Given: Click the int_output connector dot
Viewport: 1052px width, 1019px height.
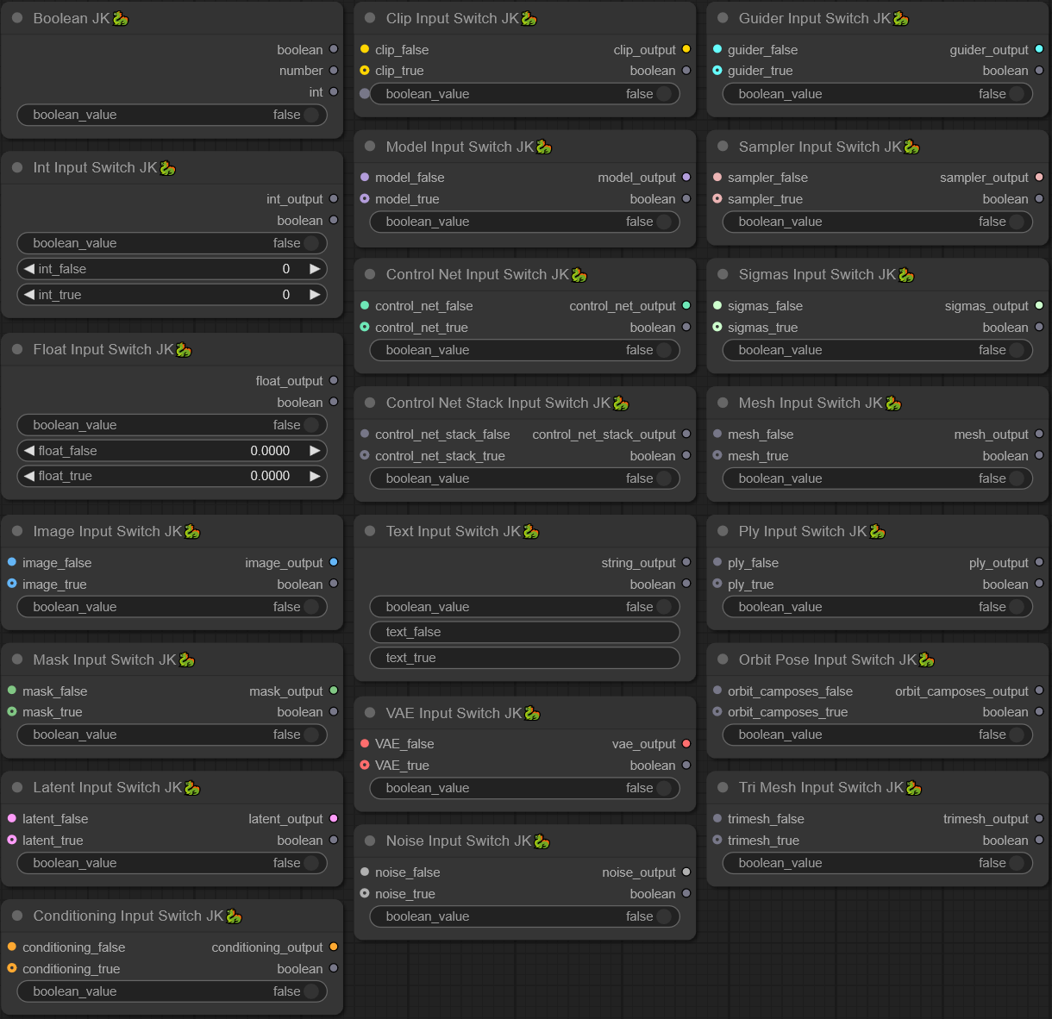Looking at the screenshot, I should [334, 198].
